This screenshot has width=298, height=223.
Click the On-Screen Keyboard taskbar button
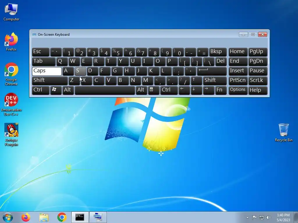click(x=98, y=217)
